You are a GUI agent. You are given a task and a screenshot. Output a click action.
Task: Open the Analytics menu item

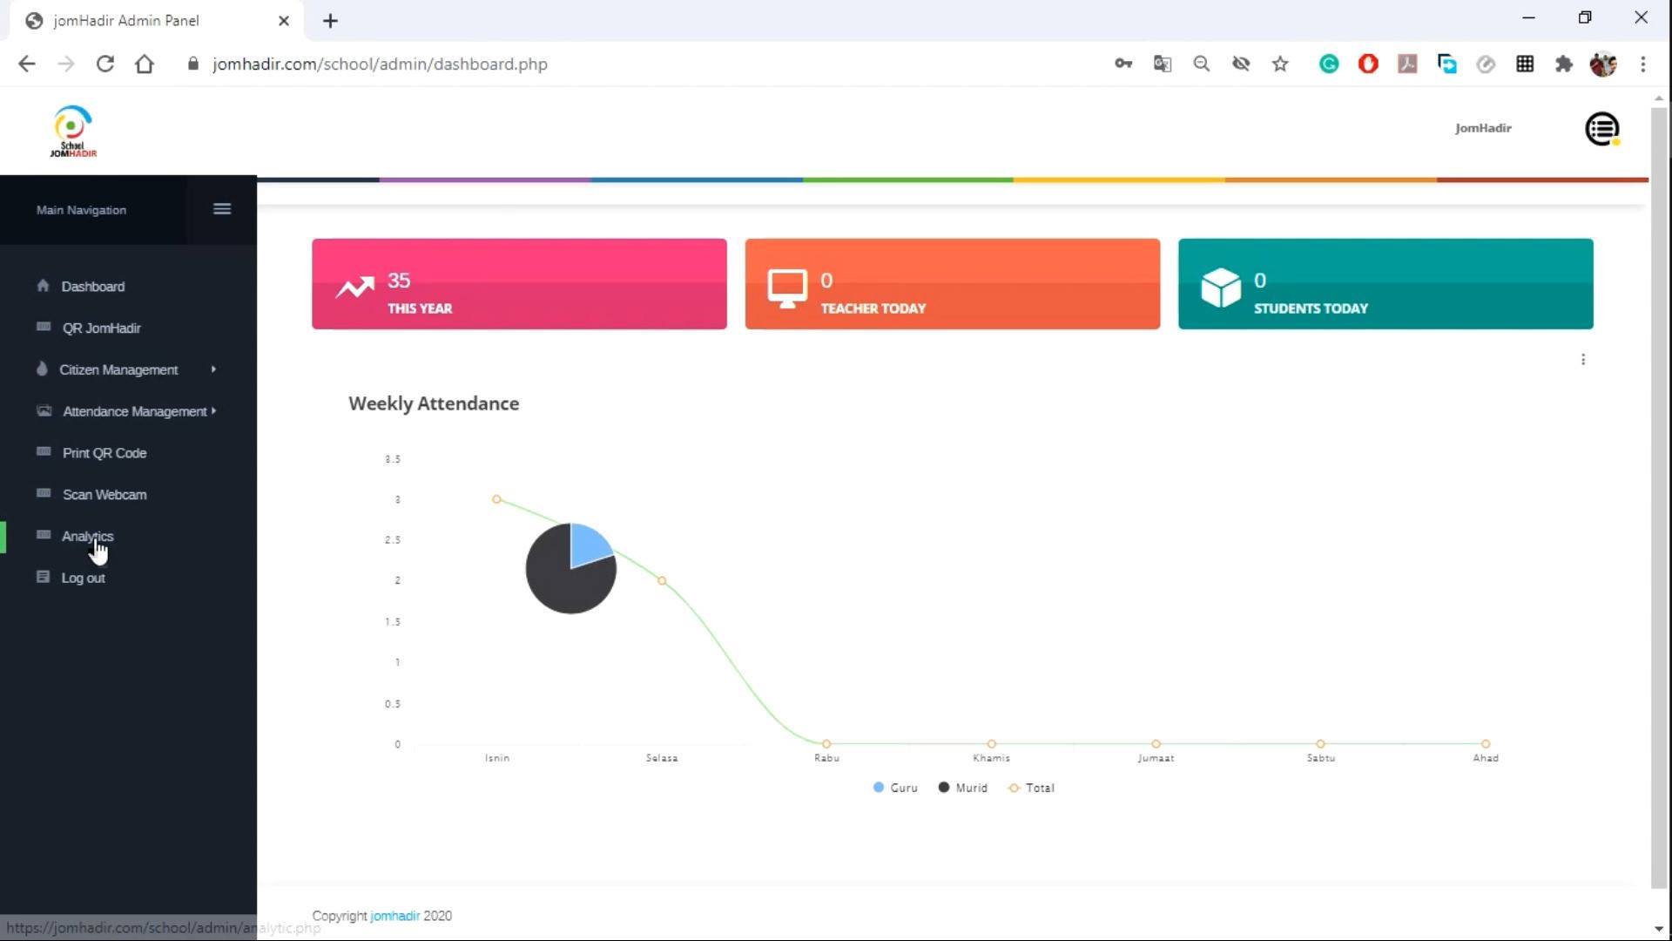pos(87,537)
